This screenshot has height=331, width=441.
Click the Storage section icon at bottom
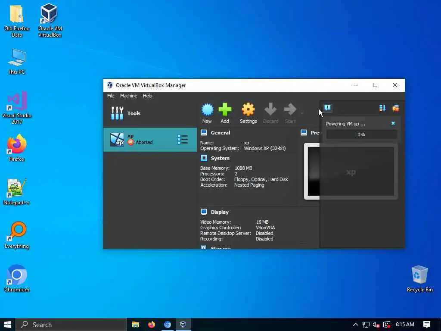(x=203, y=247)
